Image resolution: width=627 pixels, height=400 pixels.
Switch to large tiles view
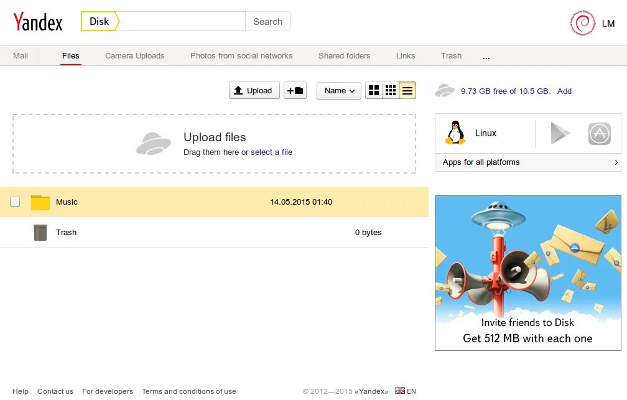click(x=374, y=90)
